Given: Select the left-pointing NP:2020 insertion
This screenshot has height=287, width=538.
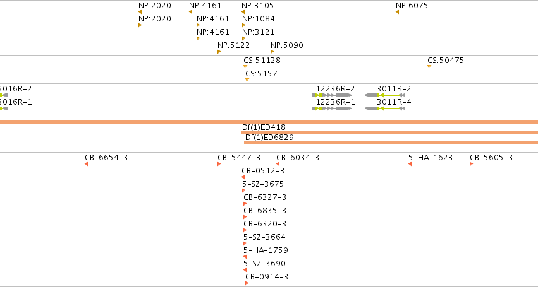Looking at the screenshot, I should coord(140,12).
